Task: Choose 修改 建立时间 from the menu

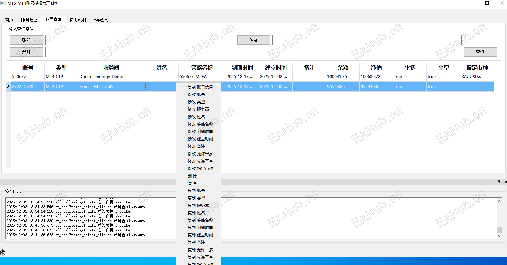Action: pyautogui.click(x=199, y=139)
